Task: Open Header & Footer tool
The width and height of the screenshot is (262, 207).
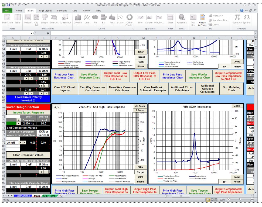Action: pyautogui.click(x=203, y=20)
